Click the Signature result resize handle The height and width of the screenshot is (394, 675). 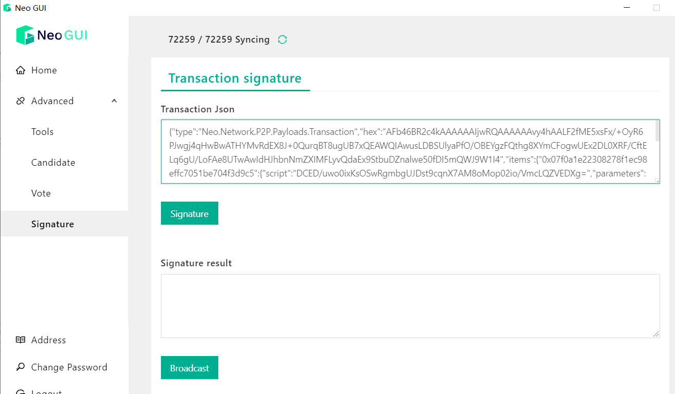[x=657, y=334]
